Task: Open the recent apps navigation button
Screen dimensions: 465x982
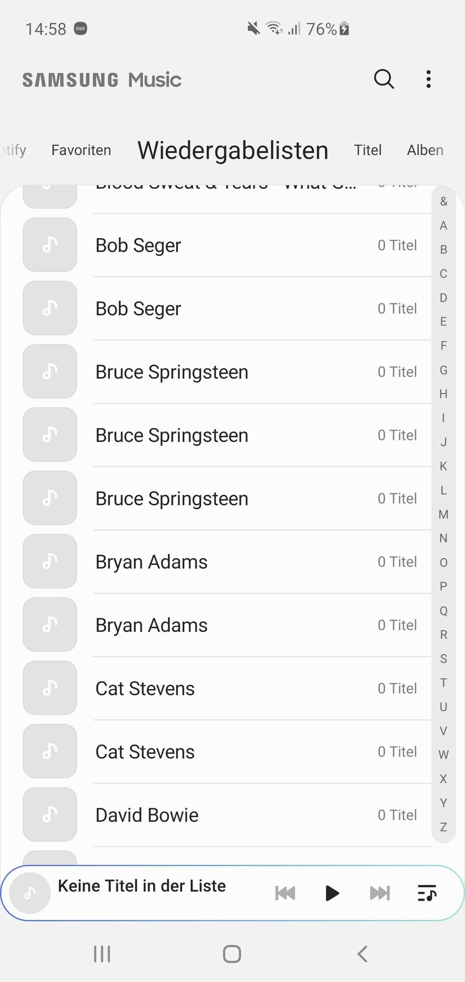Action: (x=102, y=954)
